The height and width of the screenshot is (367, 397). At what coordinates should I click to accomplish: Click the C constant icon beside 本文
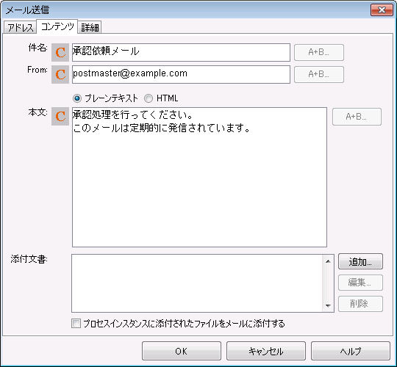point(60,116)
